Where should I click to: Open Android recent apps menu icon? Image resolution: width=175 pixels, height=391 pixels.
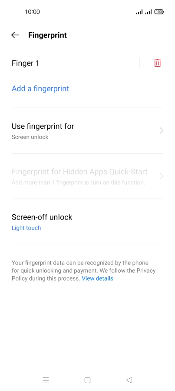(46, 380)
